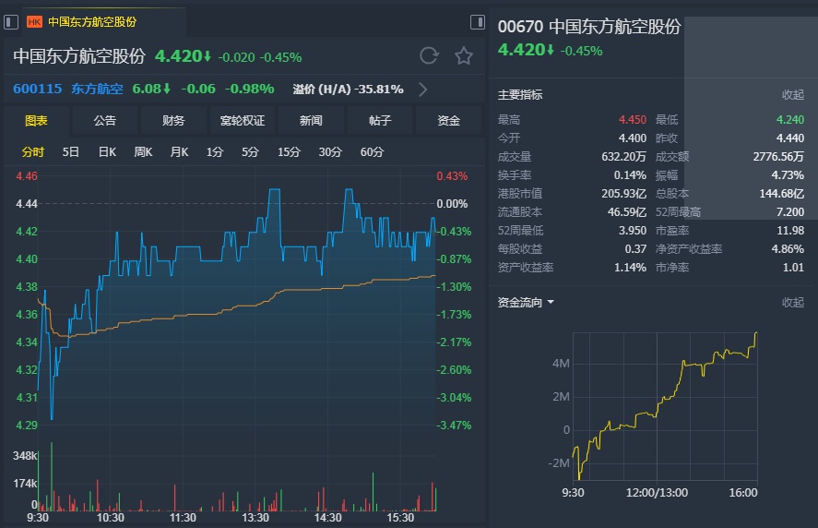Open the 新闻 tab
818x528 pixels.
tap(311, 121)
